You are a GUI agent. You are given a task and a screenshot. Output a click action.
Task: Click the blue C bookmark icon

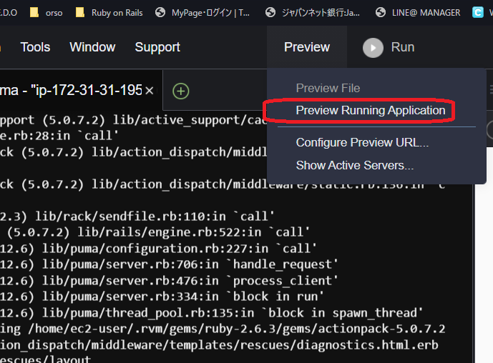pos(478,13)
